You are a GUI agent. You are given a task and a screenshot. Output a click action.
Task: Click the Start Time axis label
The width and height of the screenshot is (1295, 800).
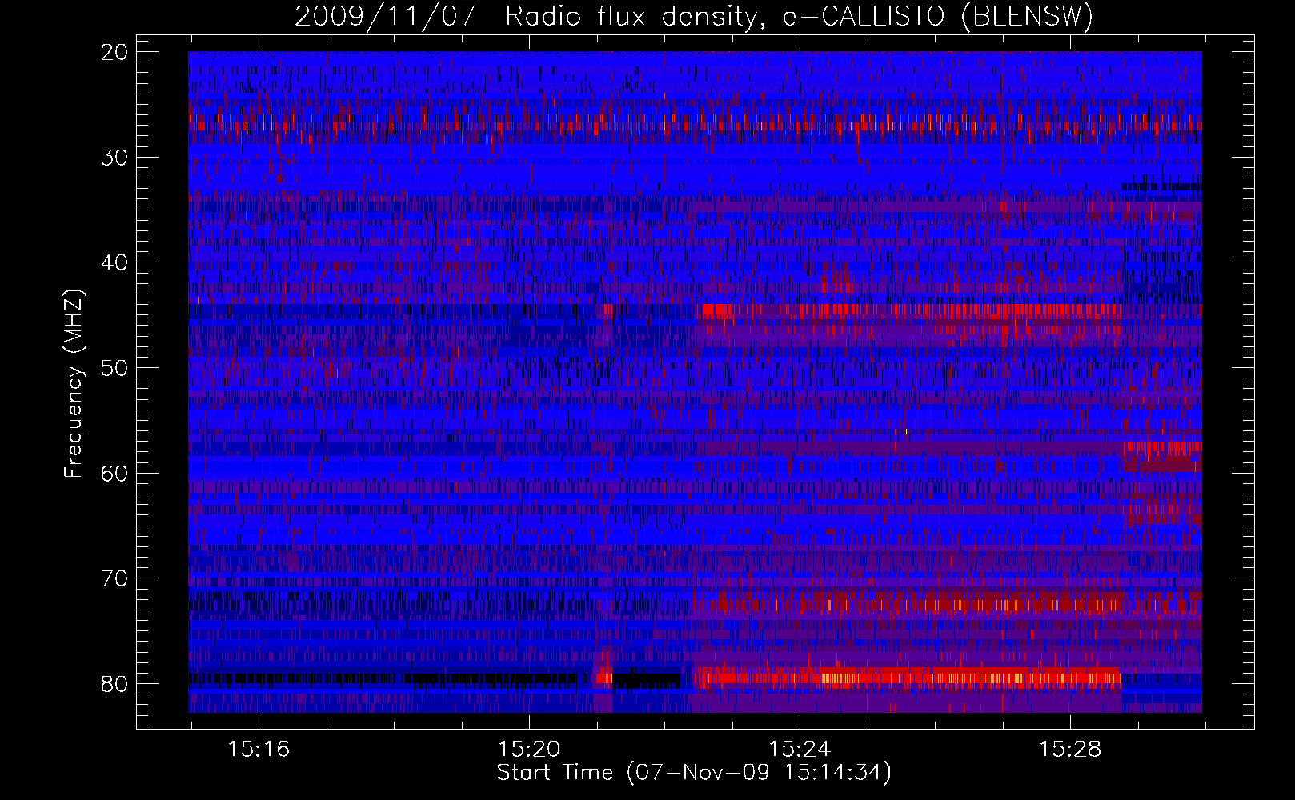click(694, 773)
